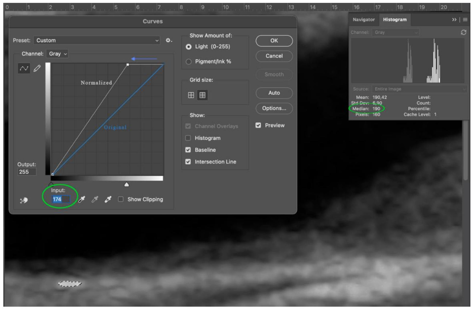Open the Curves preset options gear menu
The height and width of the screenshot is (309, 473).
pos(169,40)
